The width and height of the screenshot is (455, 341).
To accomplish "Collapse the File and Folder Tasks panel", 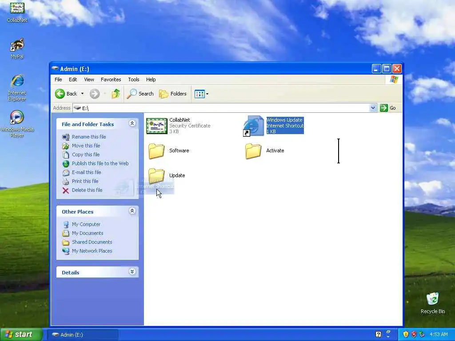I will click(x=132, y=123).
